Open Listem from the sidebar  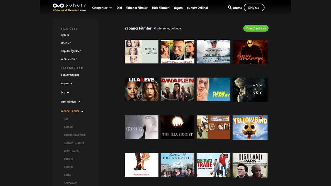click(65, 35)
